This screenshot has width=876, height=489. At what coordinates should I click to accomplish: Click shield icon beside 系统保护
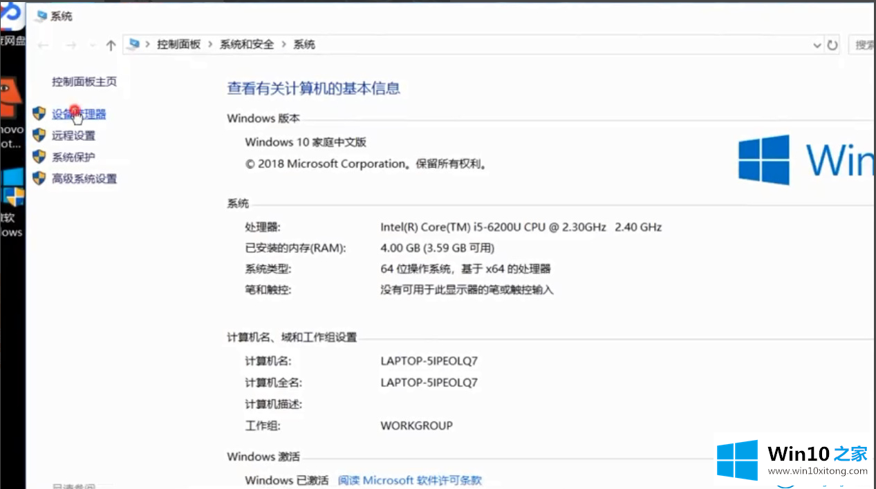click(x=39, y=157)
